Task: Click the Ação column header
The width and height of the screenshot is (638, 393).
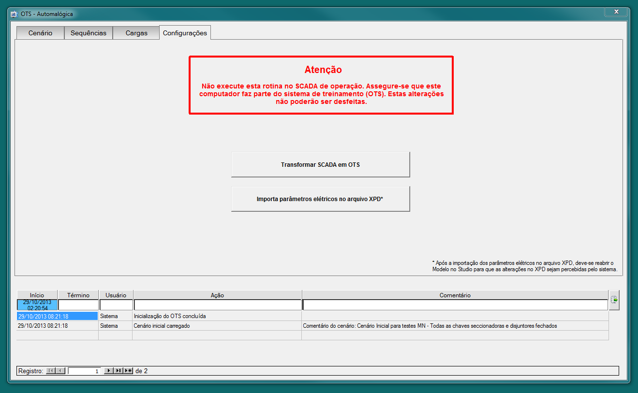Action: coord(217,295)
